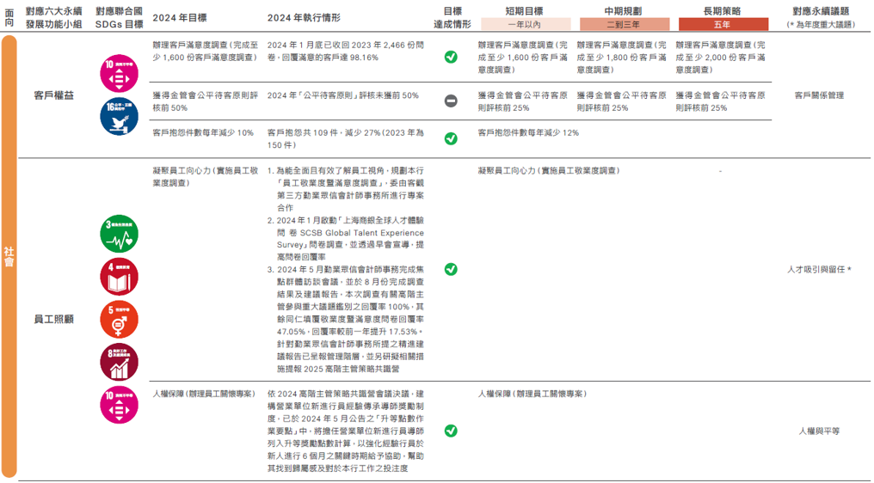The width and height of the screenshot is (874, 483).
Task: Click execution item 1 about 員工敬業度暨滿意度調查
Action: pyautogui.click(x=345, y=189)
